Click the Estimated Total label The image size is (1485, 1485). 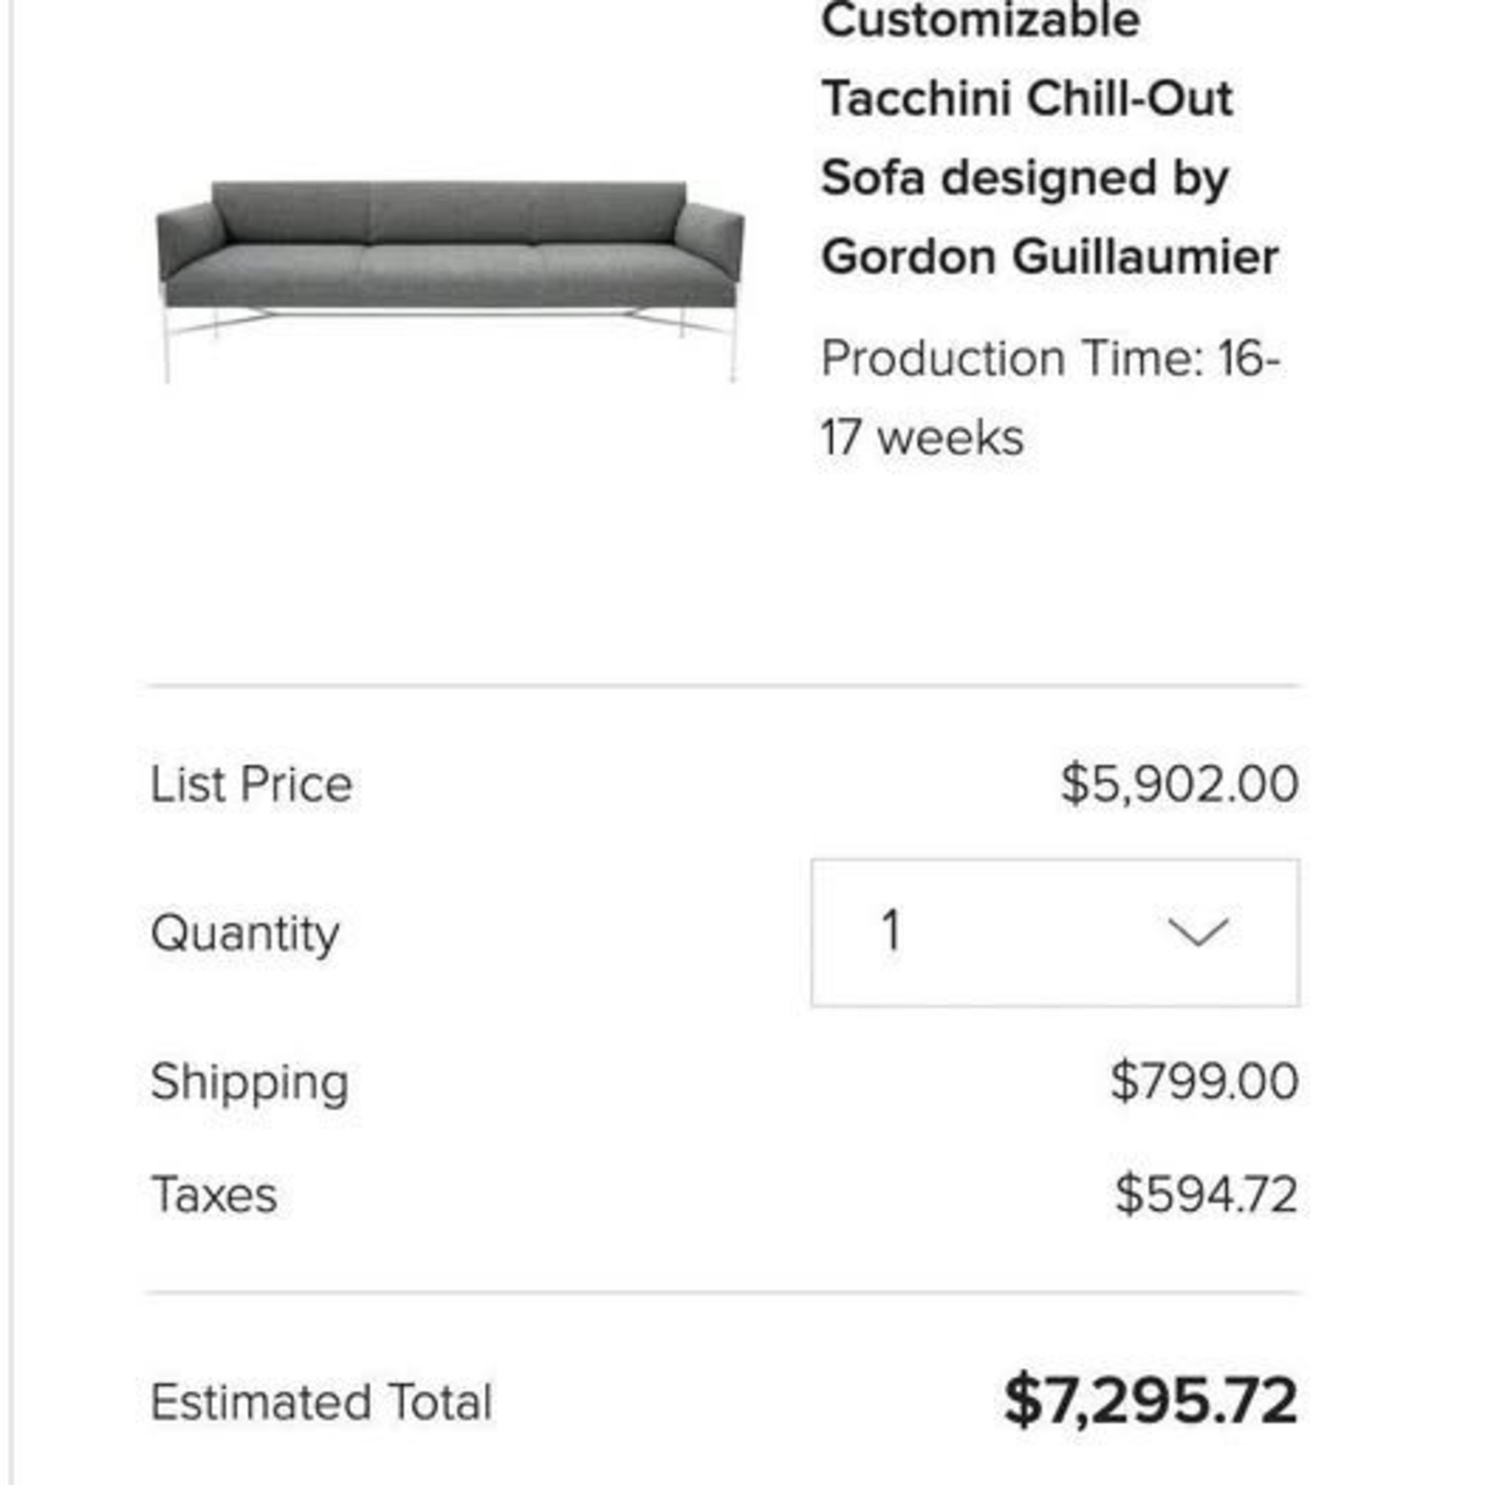click(x=322, y=1403)
